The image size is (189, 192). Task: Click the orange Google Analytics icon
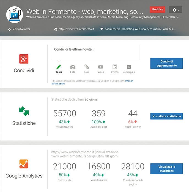(x=24, y=164)
